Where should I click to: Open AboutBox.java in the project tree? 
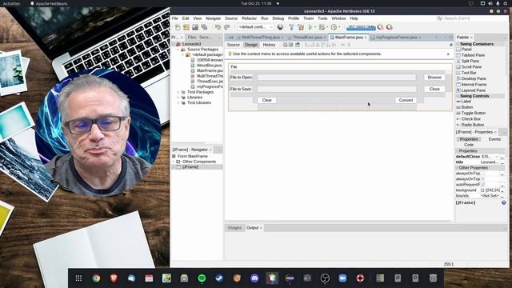tap(209, 66)
